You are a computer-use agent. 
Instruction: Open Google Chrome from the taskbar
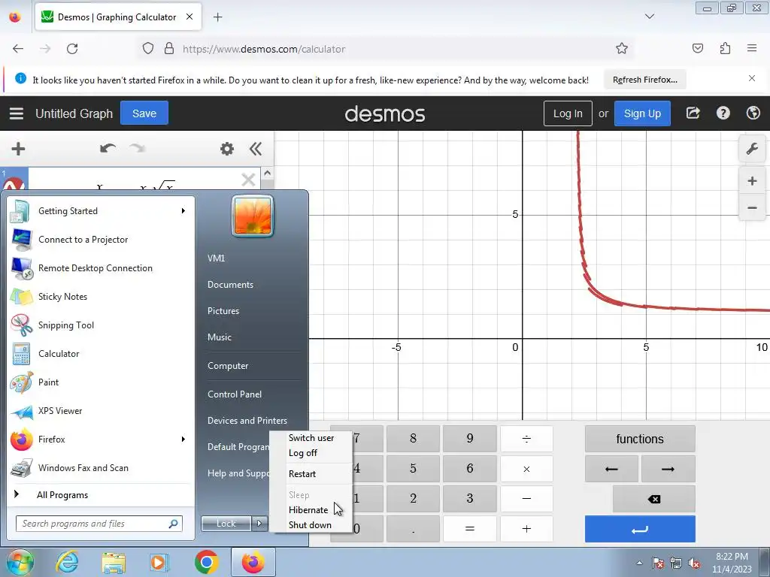click(206, 562)
